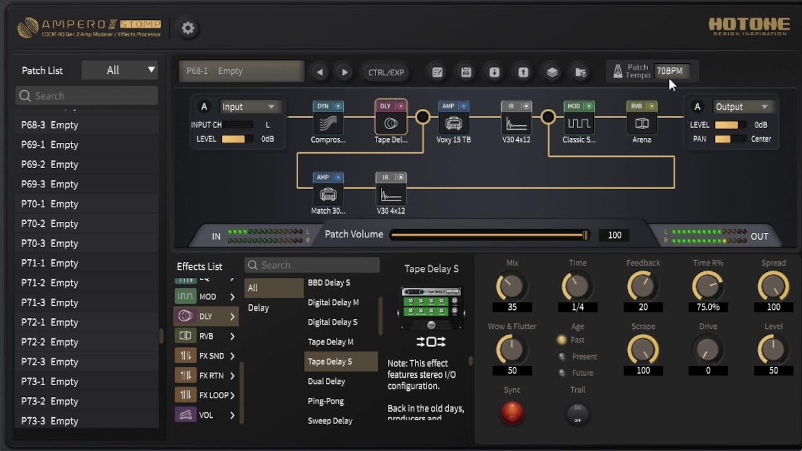Click the 70BPM tempo field

tap(672, 71)
